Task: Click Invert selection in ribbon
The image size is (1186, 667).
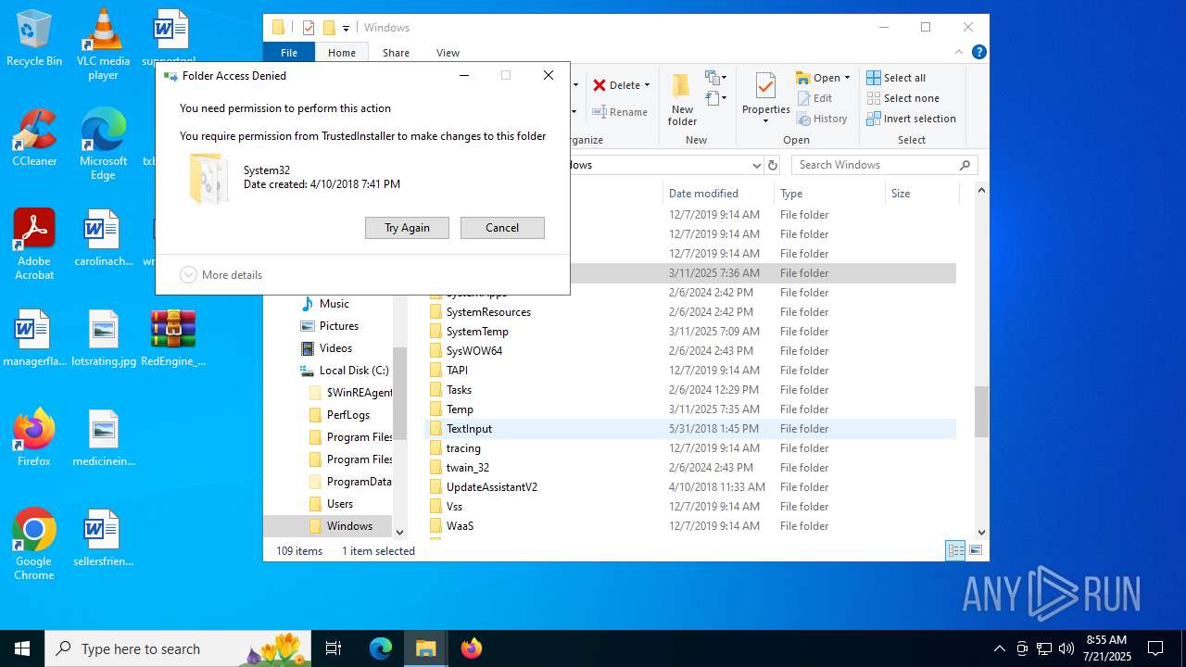Action: tap(912, 119)
